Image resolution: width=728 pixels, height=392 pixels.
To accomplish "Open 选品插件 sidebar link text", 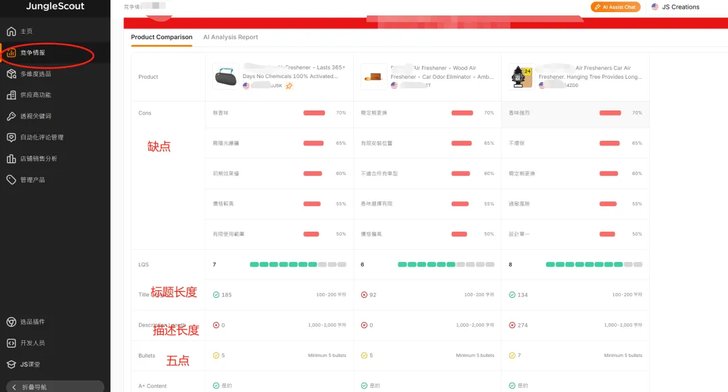I will [x=32, y=322].
